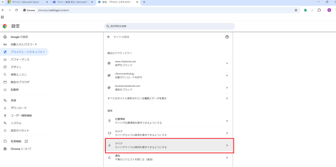336x167 pixels.
Task: Bookmark this page with the star icon
Action: tap(296, 10)
